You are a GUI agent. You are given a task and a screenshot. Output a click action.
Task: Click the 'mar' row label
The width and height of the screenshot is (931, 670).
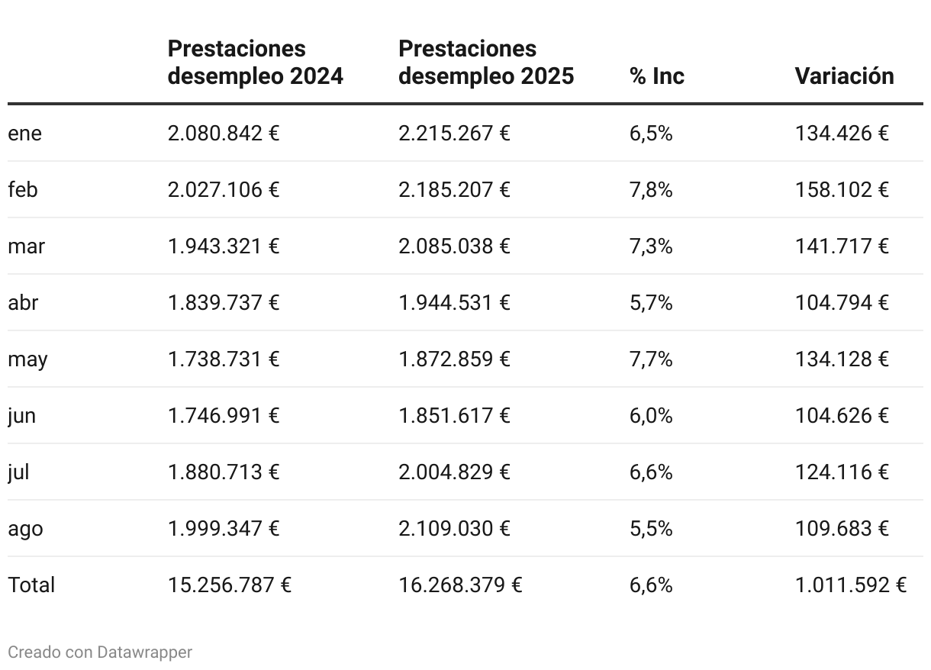(x=26, y=246)
